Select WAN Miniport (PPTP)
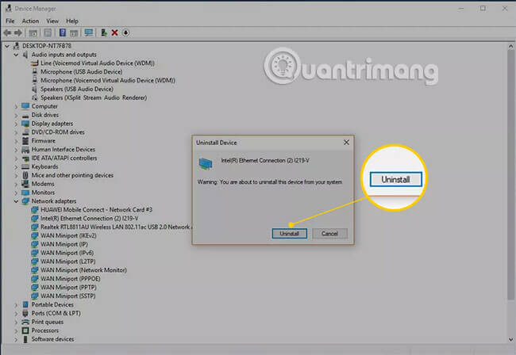Viewport: 516px width, 355px height. point(68,288)
